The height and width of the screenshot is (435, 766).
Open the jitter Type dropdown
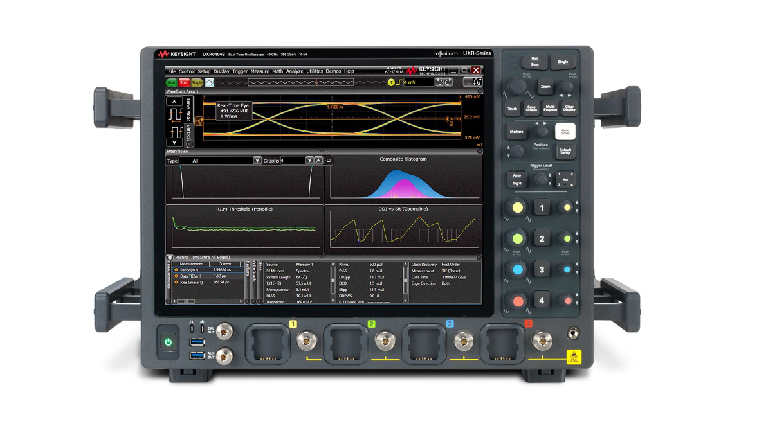coord(257,161)
